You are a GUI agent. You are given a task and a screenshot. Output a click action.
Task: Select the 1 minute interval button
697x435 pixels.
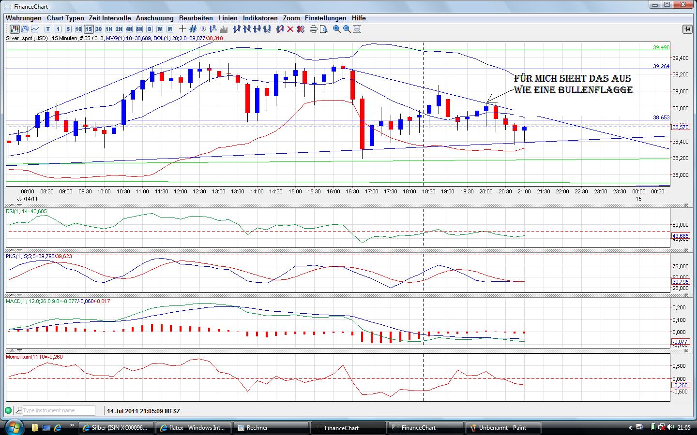click(58, 29)
